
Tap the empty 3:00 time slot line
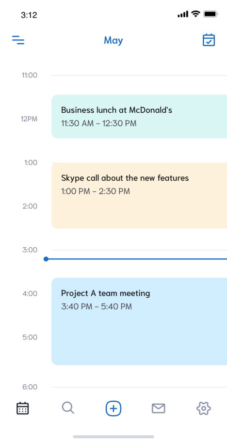tap(139, 250)
